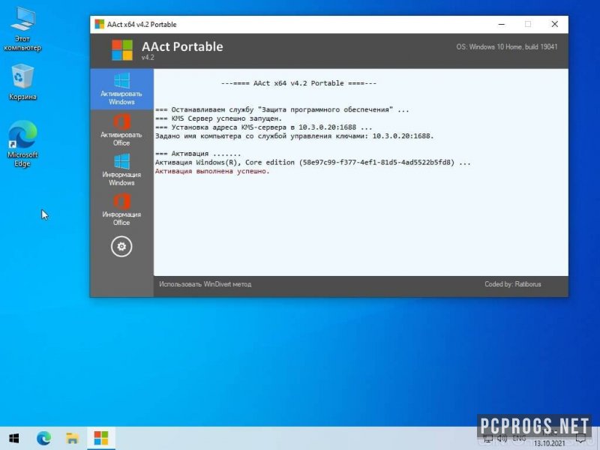This screenshot has width=600, height=450.
Task: Click the Использовать WinDivert метод status text
Action: [x=205, y=284]
